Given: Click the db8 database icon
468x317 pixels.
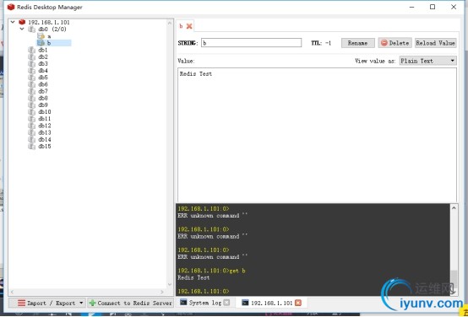Looking at the screenshot, I should pos(31,98).
